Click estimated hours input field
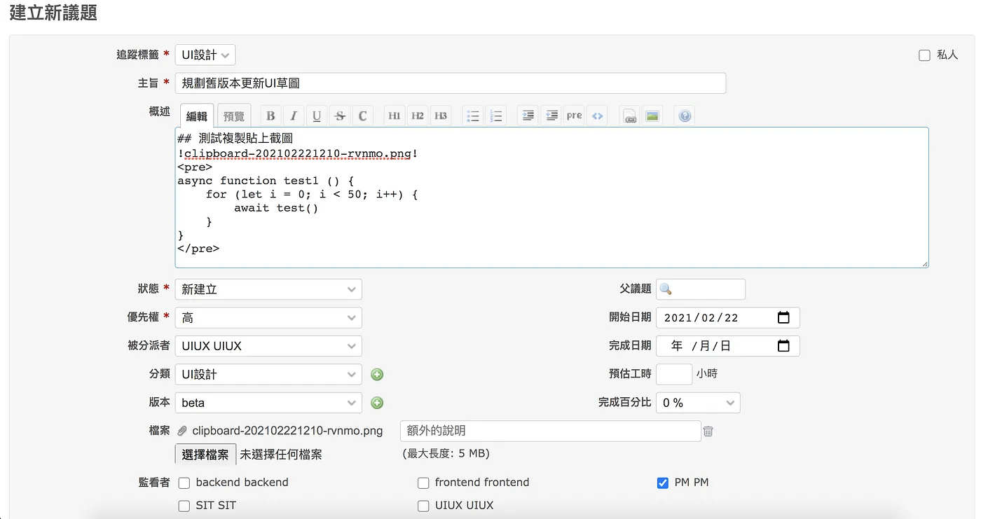The height and width of the screenshot is (519, 981). coord(674,374)
